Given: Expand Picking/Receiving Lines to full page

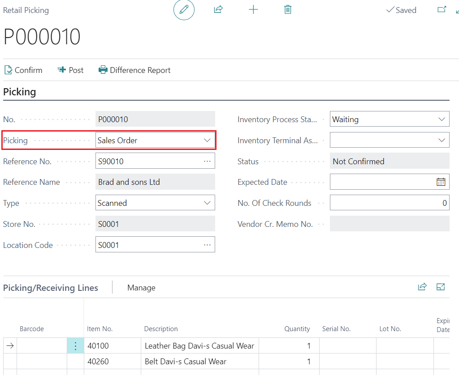Looking at the screenshot, I should pyautogui.click(x=441, y=287).
